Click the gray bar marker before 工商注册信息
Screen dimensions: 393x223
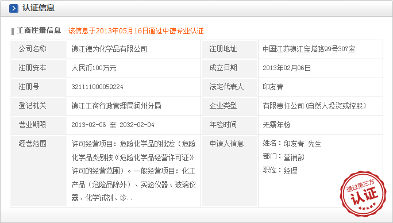click(x=13, y=32)
